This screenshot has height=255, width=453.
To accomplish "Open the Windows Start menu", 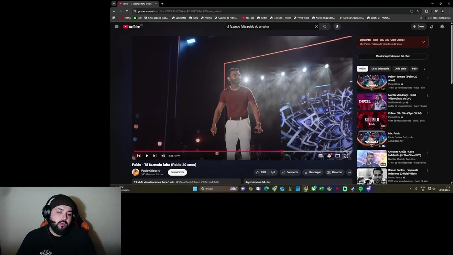I will pyautogui.click(x=195, y=189).
